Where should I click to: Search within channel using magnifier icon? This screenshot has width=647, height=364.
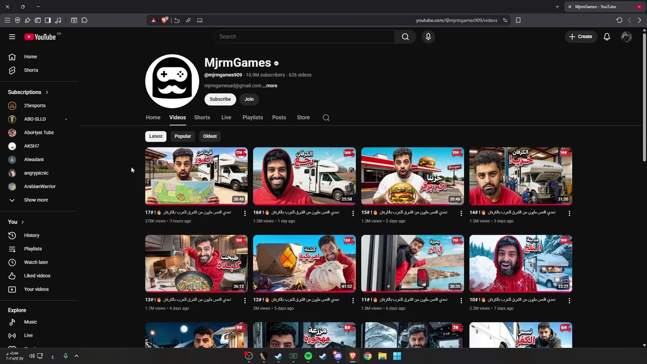pyautogui.click(x=326, y=117)
